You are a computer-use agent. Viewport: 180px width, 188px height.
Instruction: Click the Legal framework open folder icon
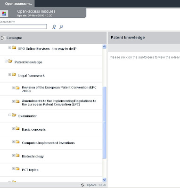14,74
